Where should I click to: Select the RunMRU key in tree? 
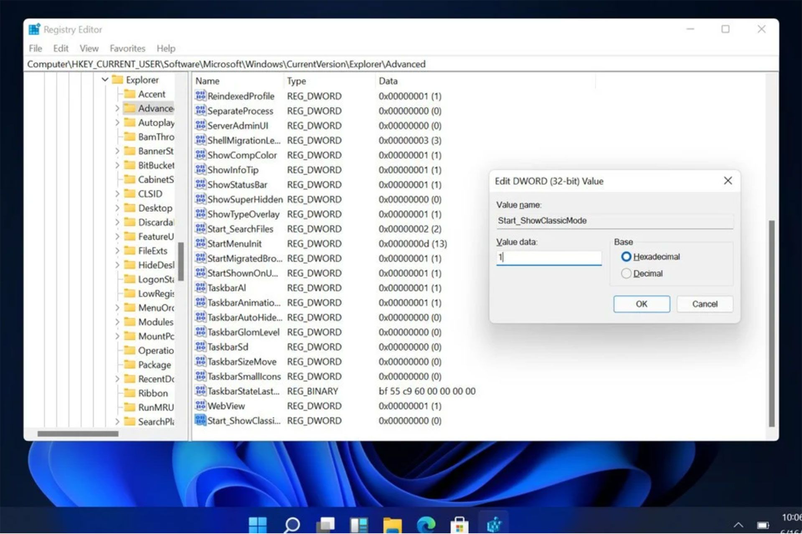pos(156,407)
